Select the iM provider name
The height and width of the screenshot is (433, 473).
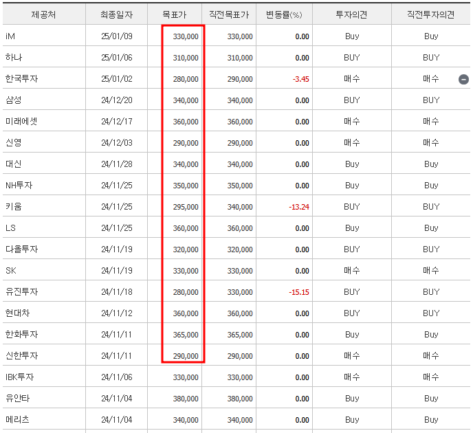(10, 36)
